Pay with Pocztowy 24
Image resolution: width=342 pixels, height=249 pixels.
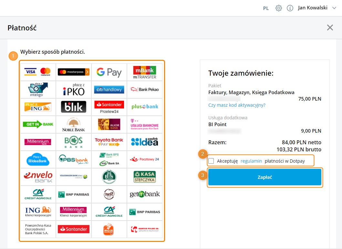(145, 159)
